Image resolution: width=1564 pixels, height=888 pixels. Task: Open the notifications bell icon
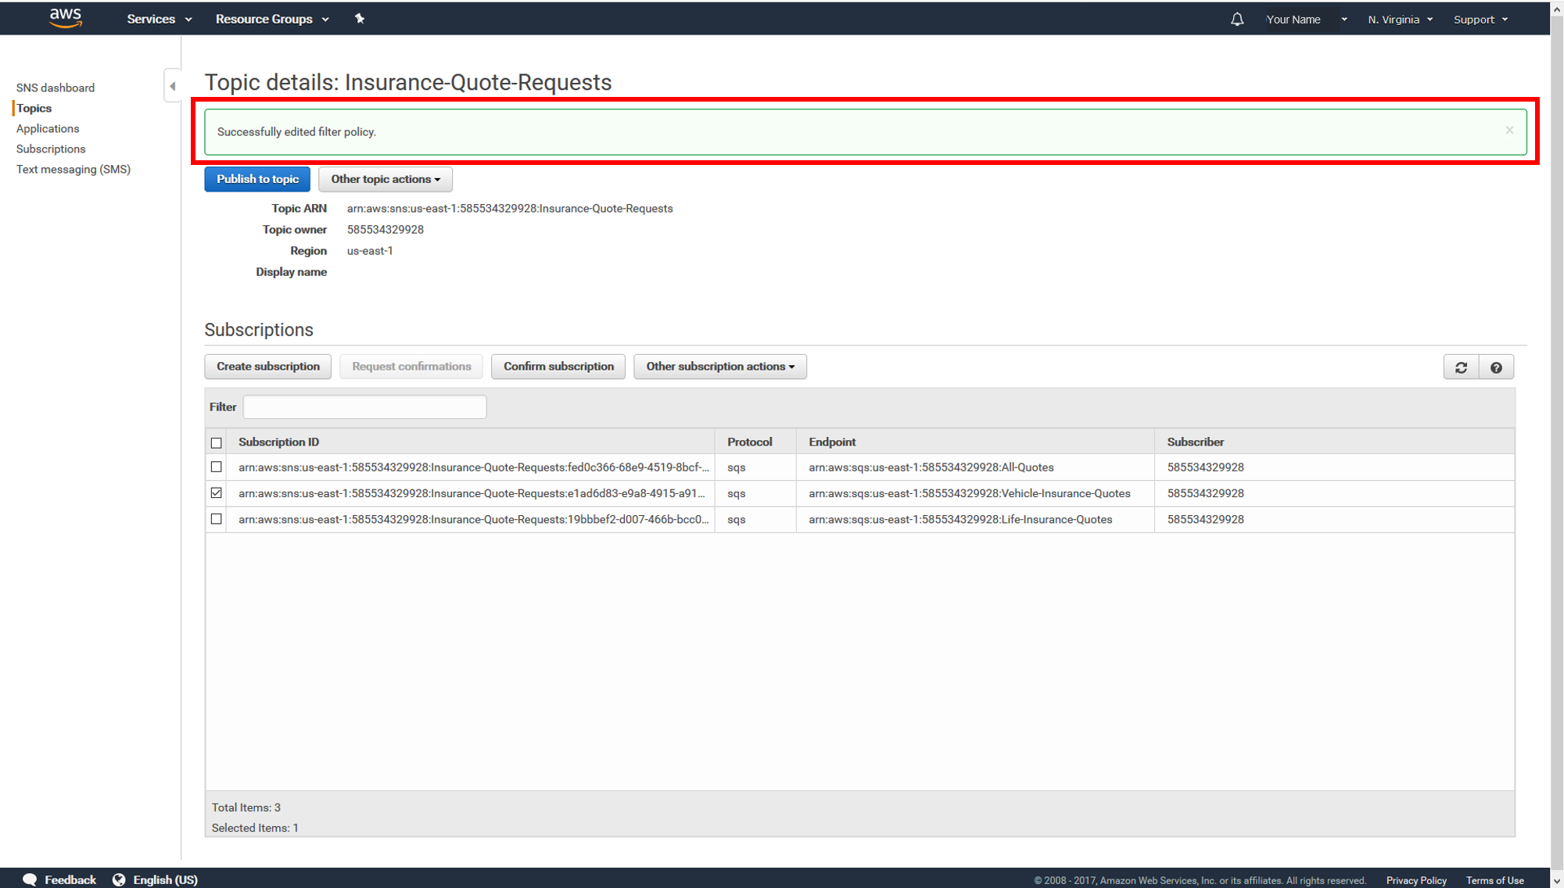tap(1237, 20)
